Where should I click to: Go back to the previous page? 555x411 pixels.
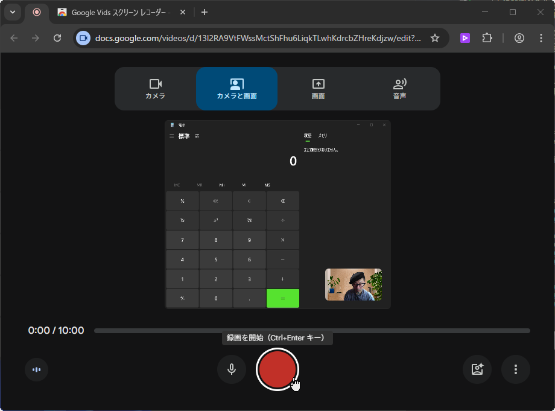click(x=14, y=38)
